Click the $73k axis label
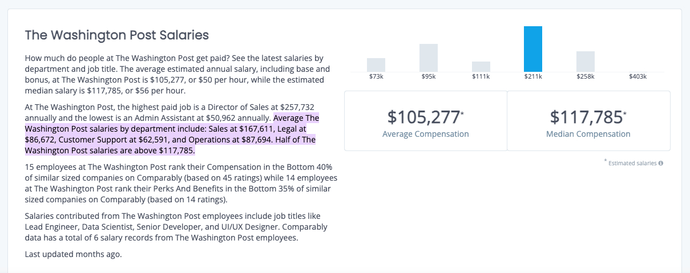 click(x=376, y=77)
